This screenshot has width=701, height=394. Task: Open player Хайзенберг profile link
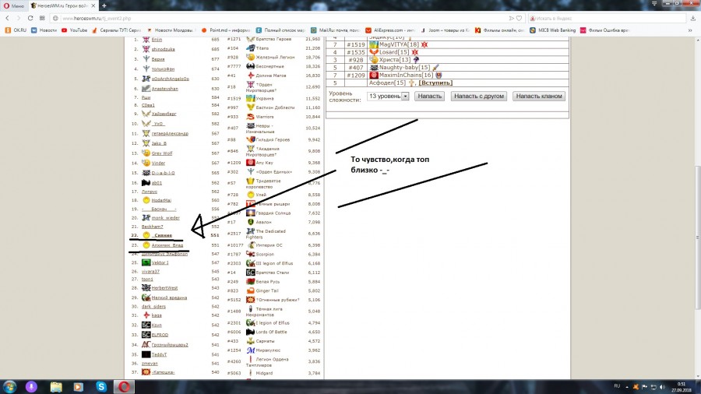click(x=164, y=114)
